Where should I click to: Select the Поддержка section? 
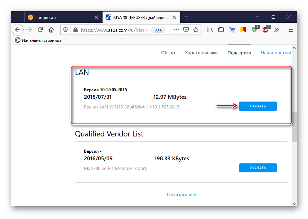[239, 53]
